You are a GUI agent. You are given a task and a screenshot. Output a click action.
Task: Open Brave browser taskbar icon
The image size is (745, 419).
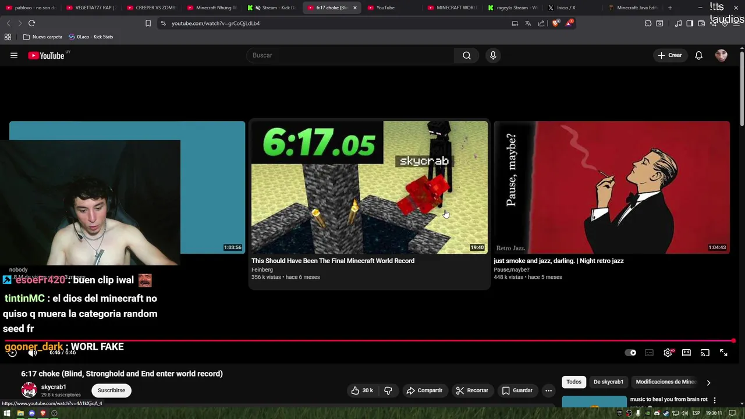tap(42, 413)
